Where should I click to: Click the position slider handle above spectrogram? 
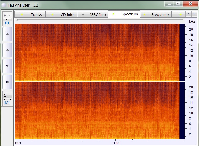coord(17,20)
